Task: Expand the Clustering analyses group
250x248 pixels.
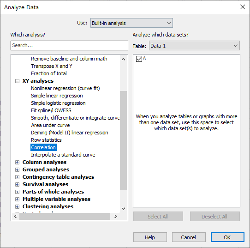Action: [17, 207]
